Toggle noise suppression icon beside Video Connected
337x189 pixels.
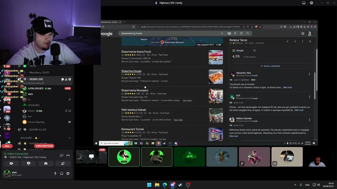point(62,155)
